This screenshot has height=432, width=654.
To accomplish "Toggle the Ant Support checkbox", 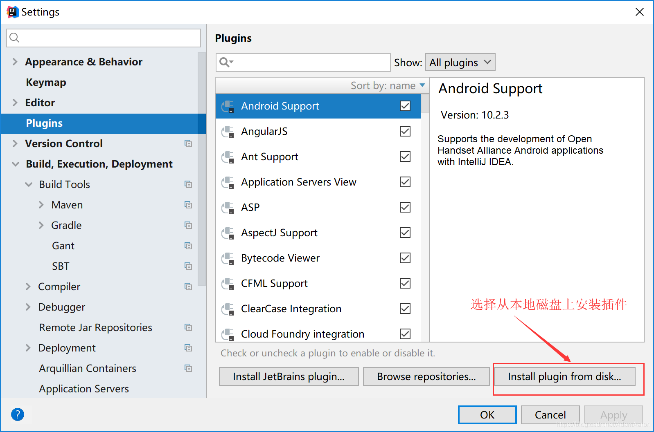I will (x=405, y=157).
